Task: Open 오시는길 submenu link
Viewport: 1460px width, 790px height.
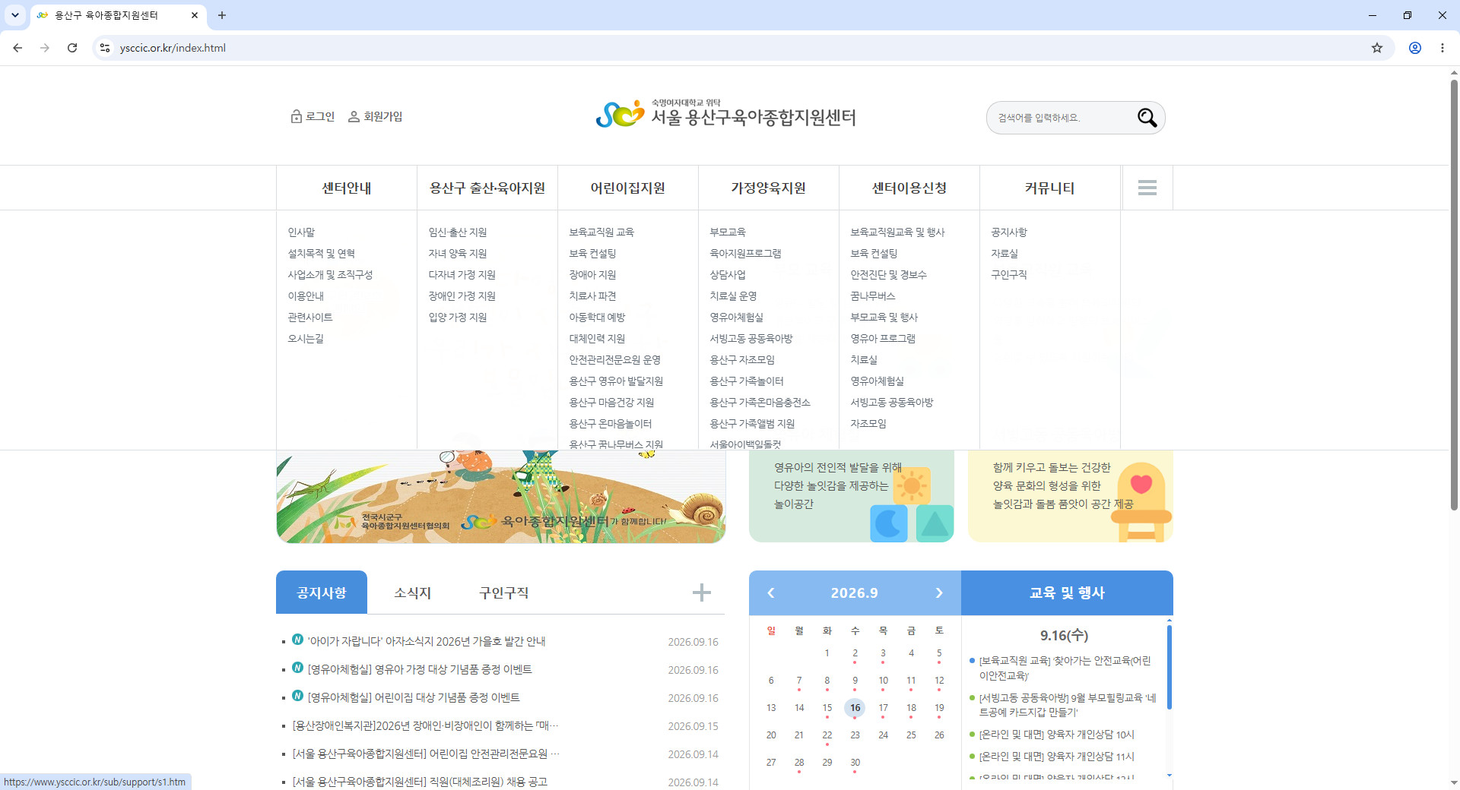Action: tap(306, 339)
